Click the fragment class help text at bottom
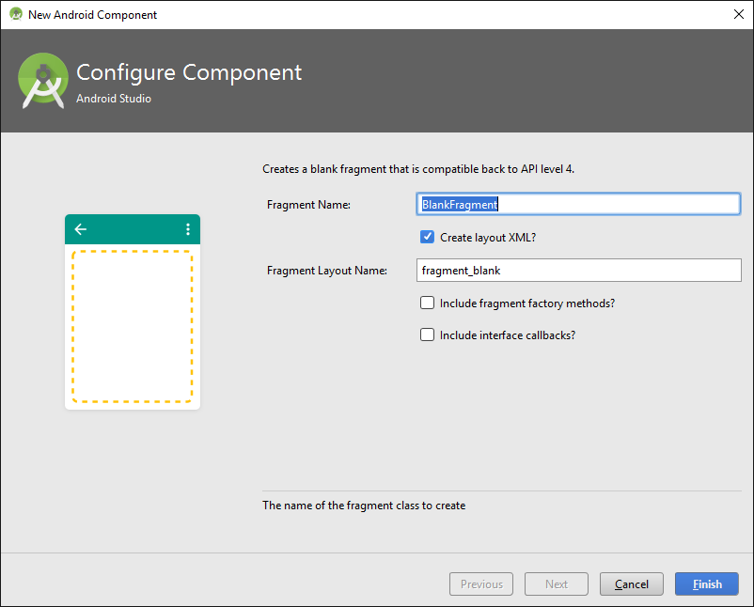The image size is (754, 607). pos(364,506)
